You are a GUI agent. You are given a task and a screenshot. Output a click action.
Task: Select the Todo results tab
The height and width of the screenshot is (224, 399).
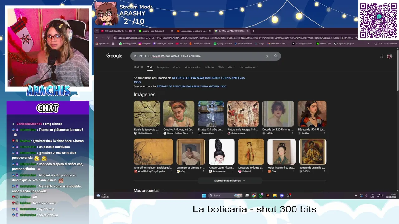click(150, 67)
